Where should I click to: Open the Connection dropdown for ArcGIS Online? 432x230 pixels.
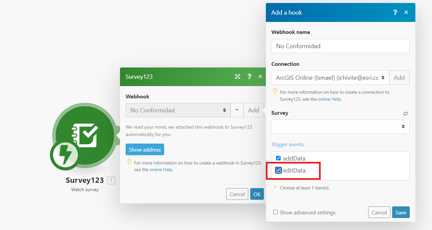click(330, 77)
